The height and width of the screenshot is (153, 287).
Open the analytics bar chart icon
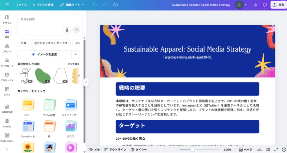pos(255,5)
